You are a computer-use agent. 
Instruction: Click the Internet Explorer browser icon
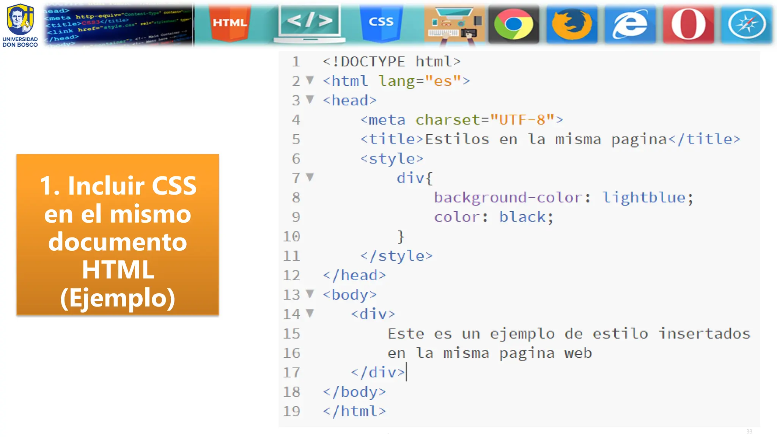point(630,24)
